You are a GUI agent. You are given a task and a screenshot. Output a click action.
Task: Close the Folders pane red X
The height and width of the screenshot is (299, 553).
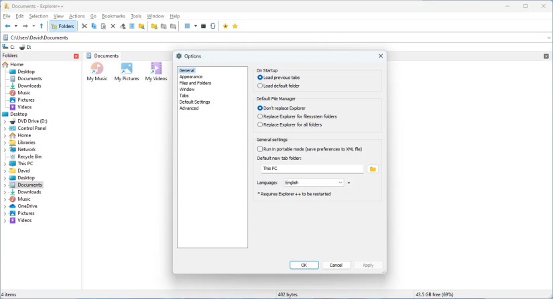(x=76, y=56)
